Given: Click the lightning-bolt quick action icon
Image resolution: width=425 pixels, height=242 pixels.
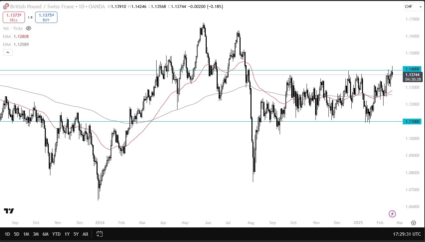Looking at the screenshot, I should 392,214.
